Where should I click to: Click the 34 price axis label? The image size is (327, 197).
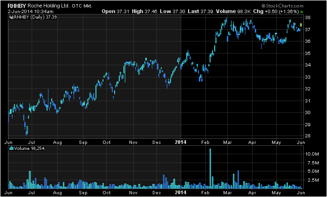click(308, 65)
